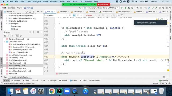Click RaceExample breadcrumb below editor

(x=63, y=74)
